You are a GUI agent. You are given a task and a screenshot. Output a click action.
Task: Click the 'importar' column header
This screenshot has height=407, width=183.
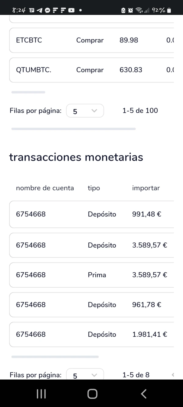[x=146, y=188]
